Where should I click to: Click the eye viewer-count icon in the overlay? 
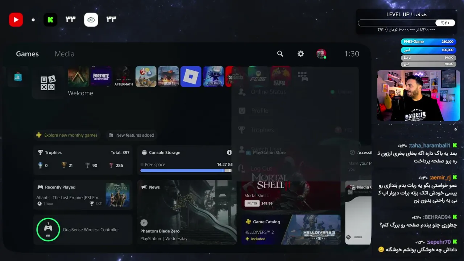coord(91,20)
